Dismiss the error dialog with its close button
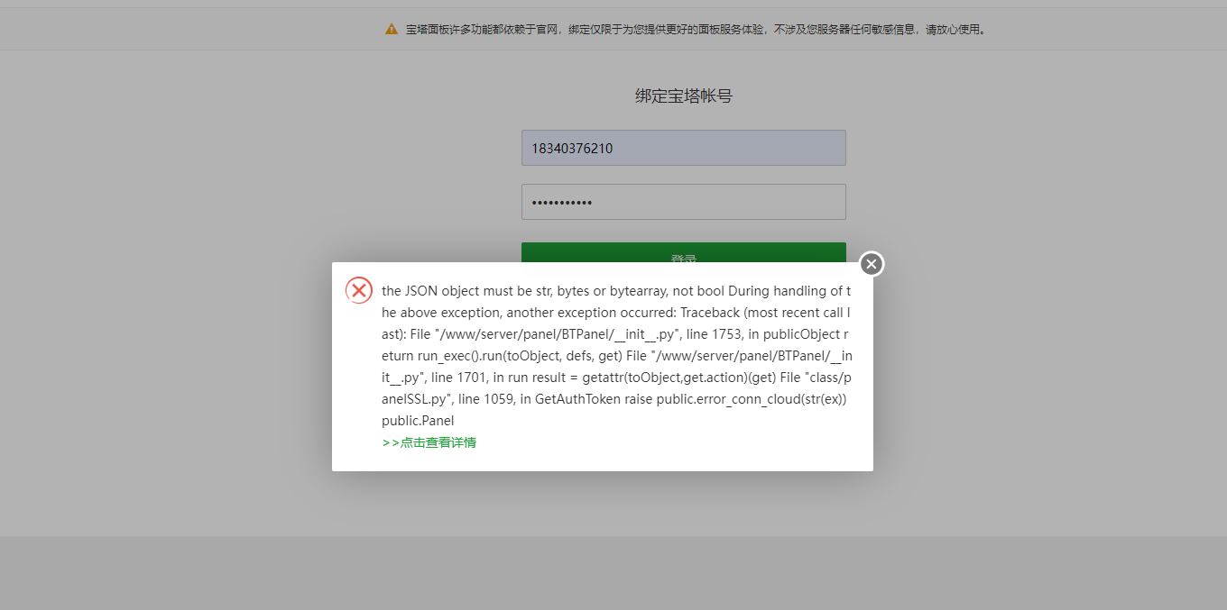1227x610 pixels. (871, 264)
